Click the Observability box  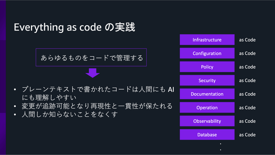(207, 121)
